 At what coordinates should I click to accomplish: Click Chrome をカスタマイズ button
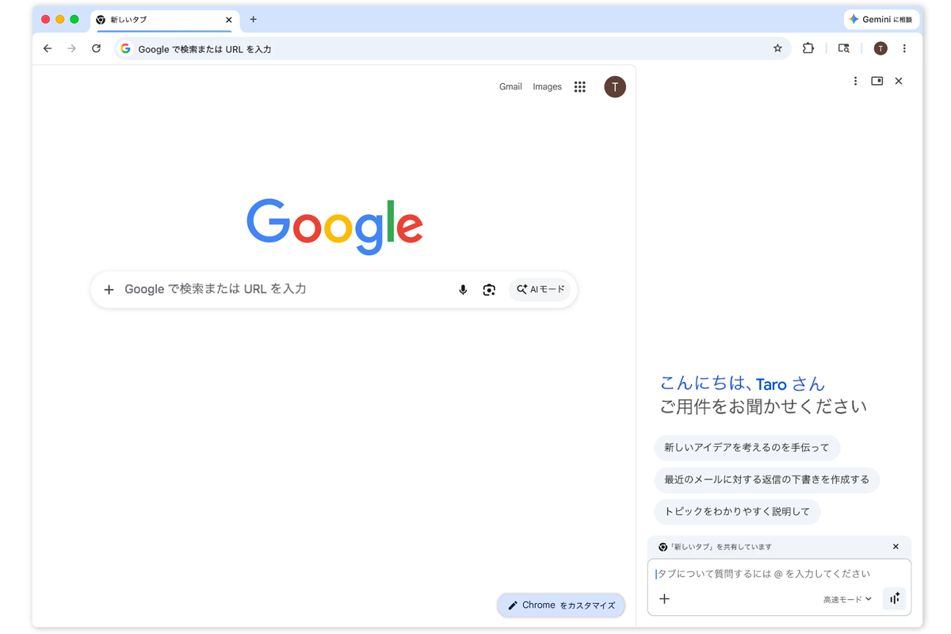(x=561, y=605)
